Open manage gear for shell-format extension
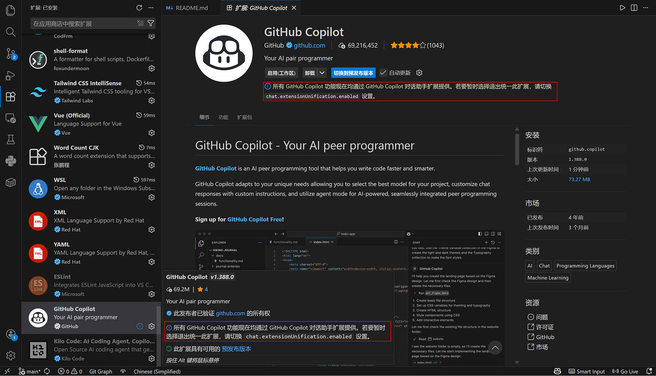Screen dimensions: 656x376 152,68
